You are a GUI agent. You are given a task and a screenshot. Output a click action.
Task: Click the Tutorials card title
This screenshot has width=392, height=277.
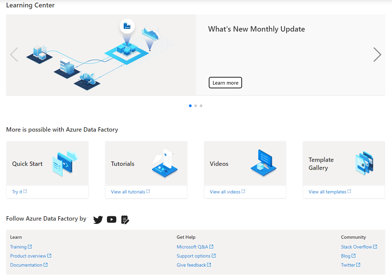pos(122,164)
